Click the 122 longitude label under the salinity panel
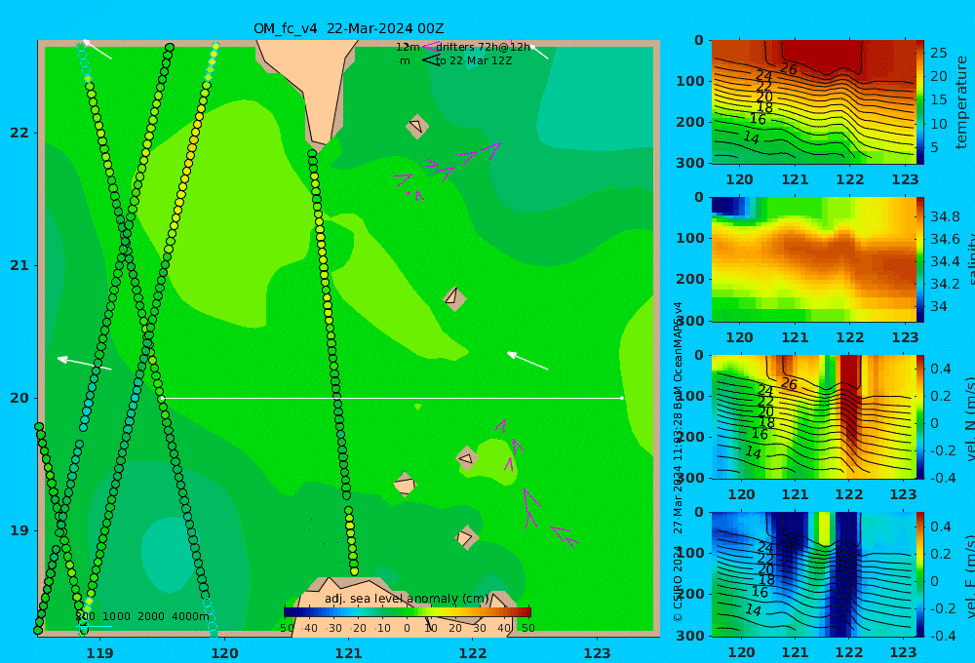 [x=850, y=337]
